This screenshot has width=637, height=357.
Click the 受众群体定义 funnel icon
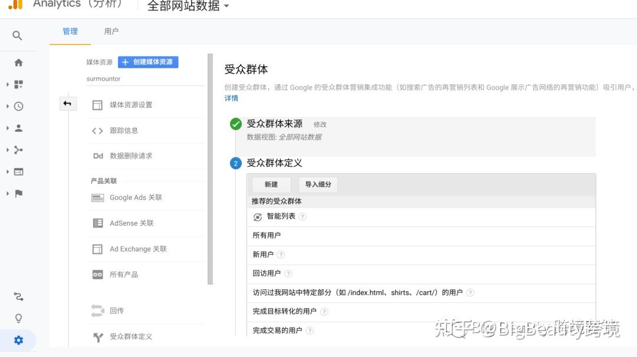(98, 337)
